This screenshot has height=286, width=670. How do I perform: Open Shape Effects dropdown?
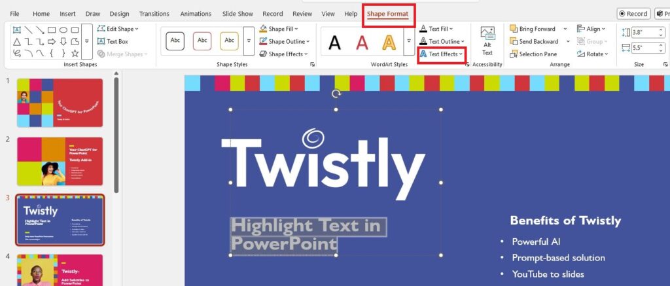[x=283, y=54]
